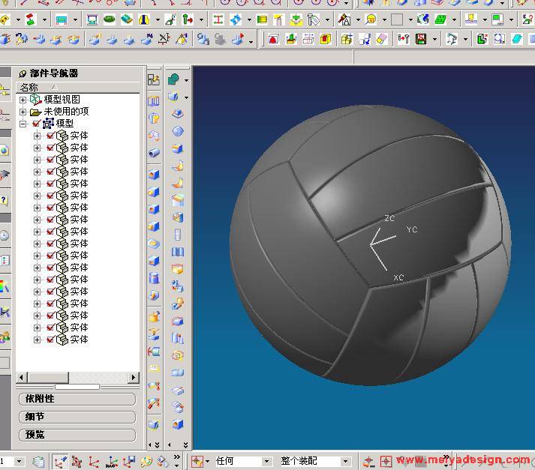Click the history clock icon in resource bar

coord(4,235)
